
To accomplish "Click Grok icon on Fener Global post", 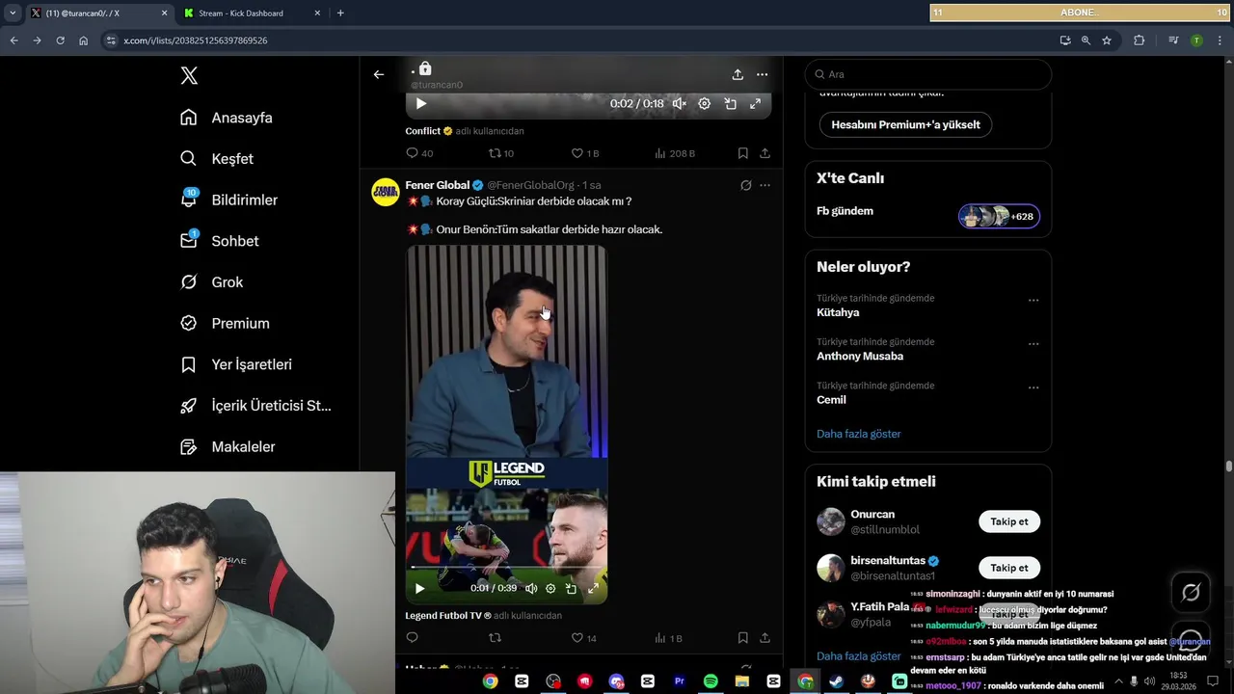I will coord(745,185).
